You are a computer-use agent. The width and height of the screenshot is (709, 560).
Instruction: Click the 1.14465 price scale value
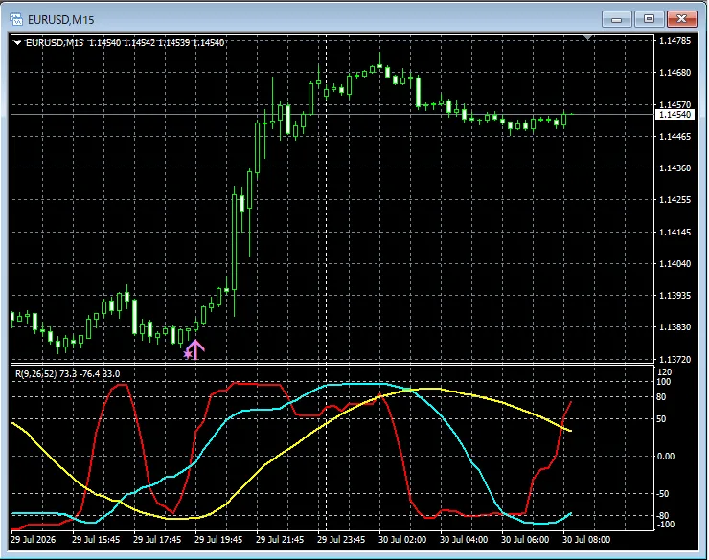(675, 136)
